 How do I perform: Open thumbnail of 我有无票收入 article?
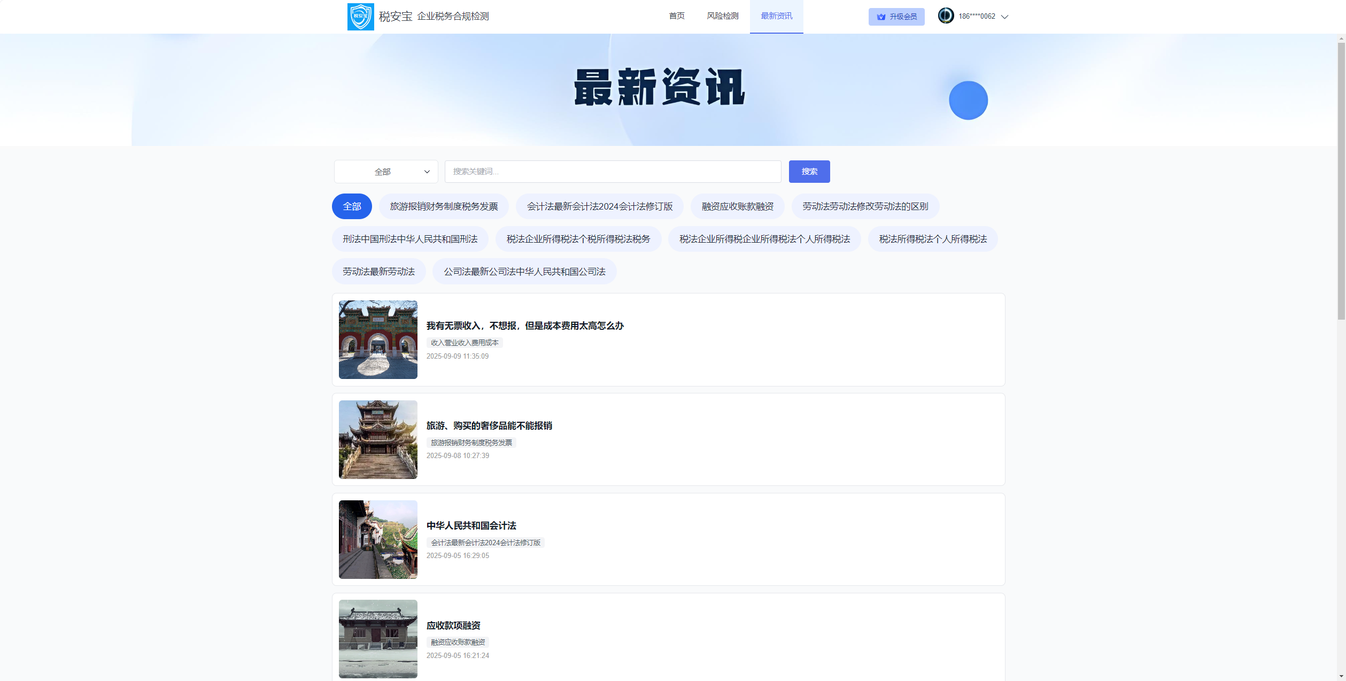pos(378,339)
